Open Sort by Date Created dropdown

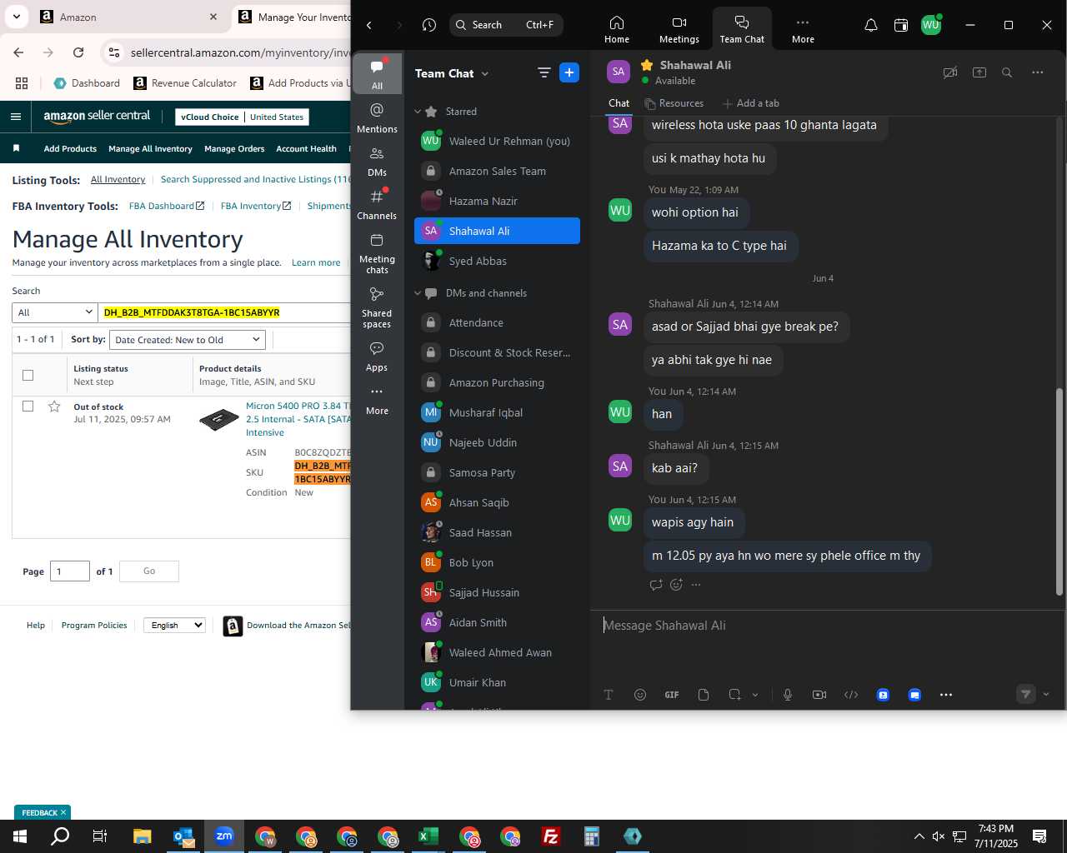(x=188, y=340)
